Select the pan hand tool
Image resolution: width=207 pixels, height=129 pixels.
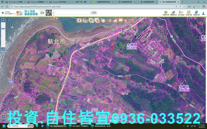tap(103, 20)
